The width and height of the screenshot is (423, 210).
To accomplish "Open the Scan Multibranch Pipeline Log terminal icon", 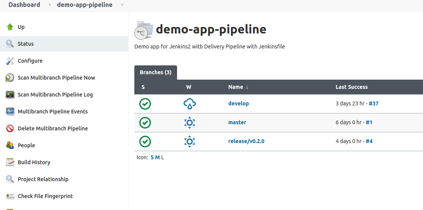I will click(10, 95).
